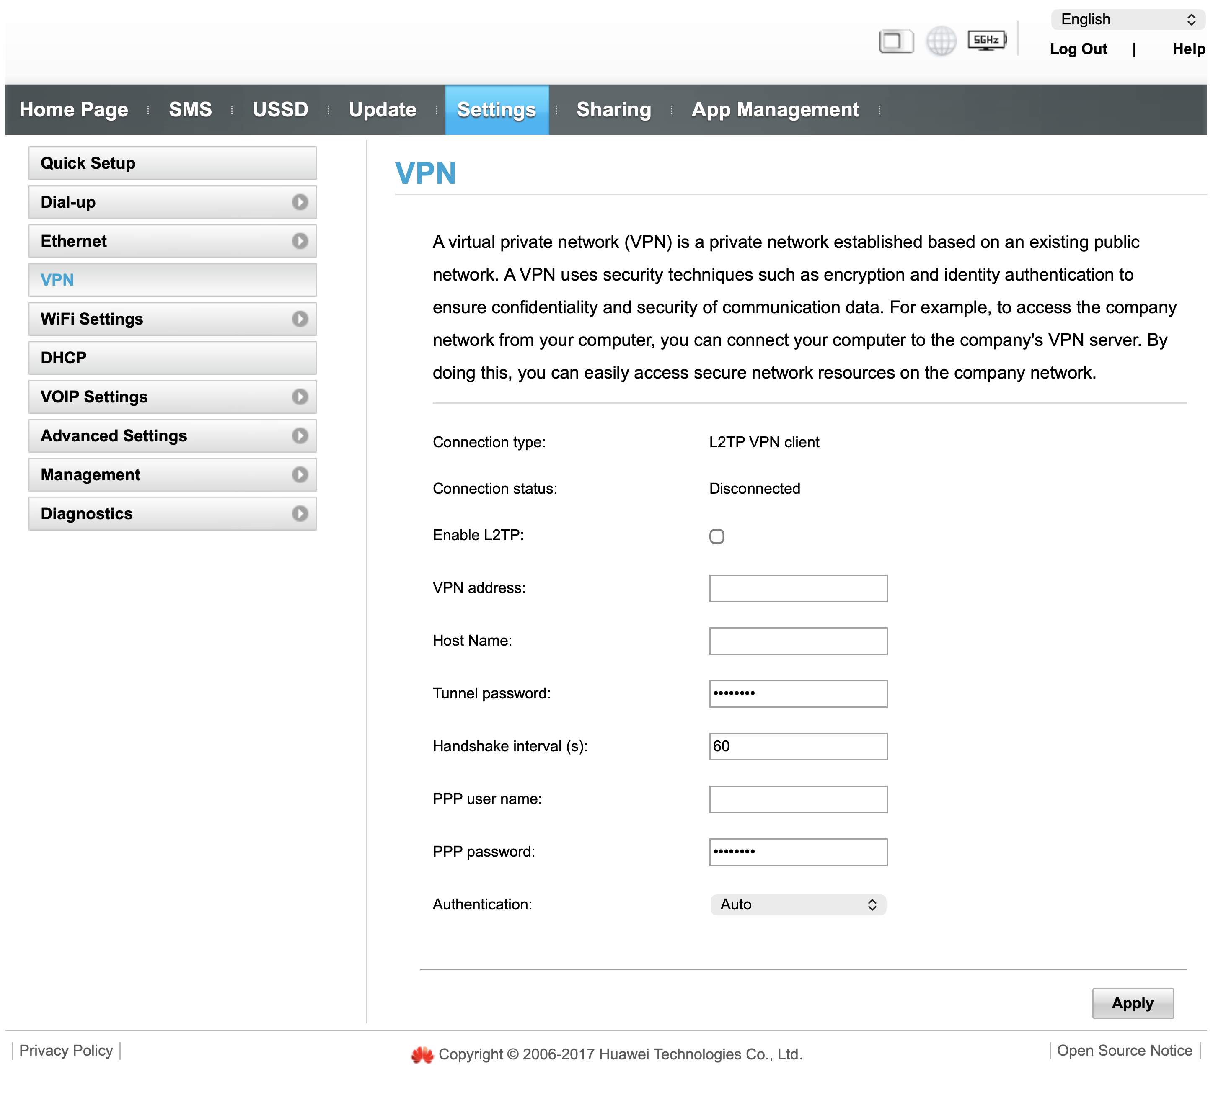Enable the L2TP checkbox
Screen dimensions: 1226x1113
pos(717,536)
